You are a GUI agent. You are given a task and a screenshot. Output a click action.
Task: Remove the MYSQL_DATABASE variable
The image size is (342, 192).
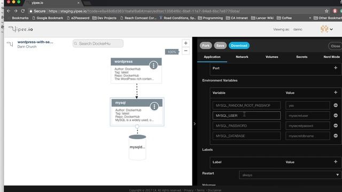coord(336,135)
